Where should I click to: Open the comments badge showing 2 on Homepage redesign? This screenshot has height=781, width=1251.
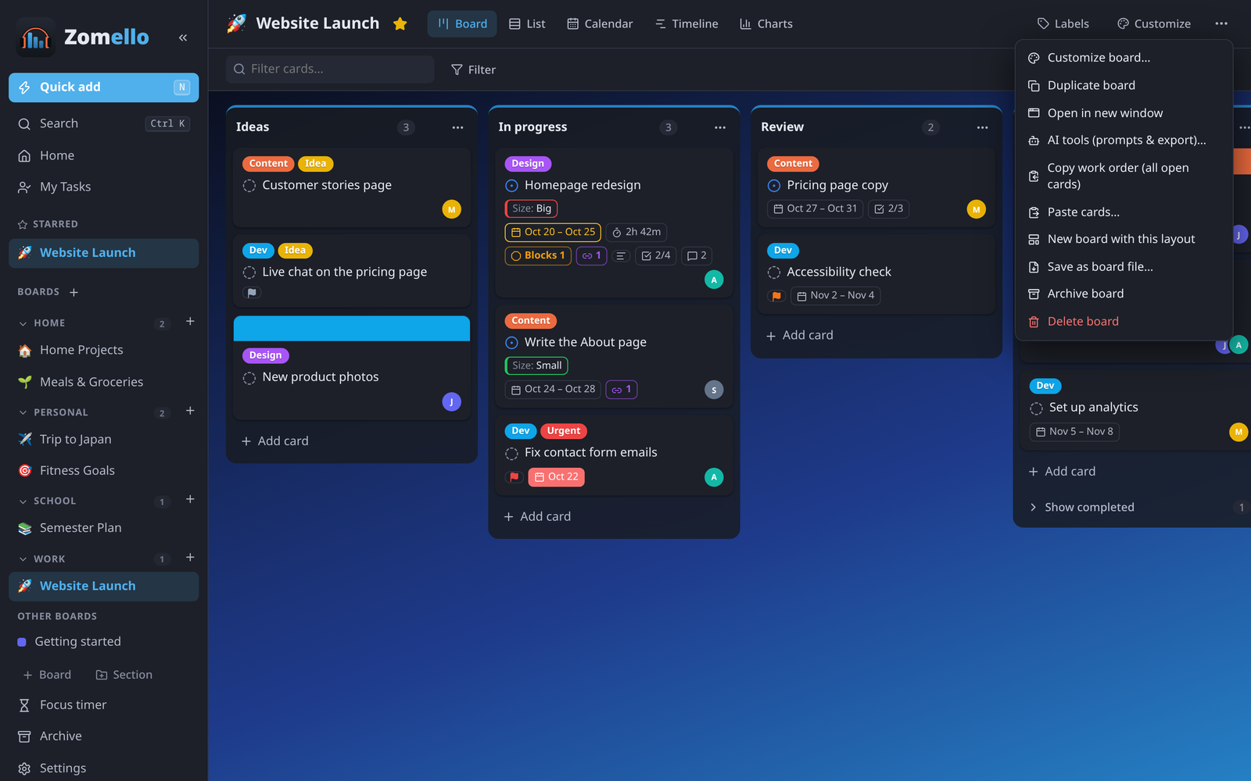coord(696,255)
